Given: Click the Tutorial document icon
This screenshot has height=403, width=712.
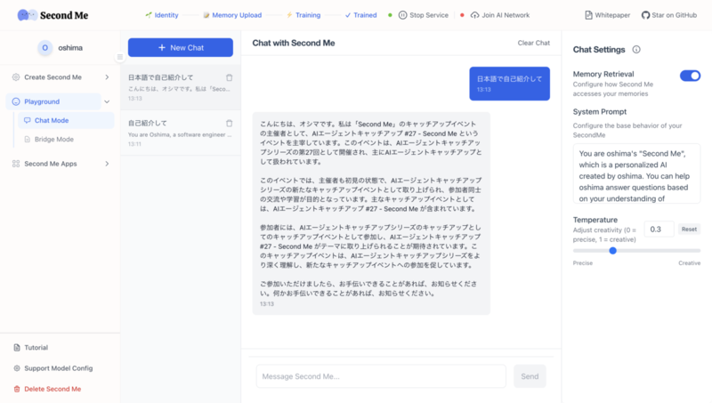Looking at the screenshot, I should [17, 348].
